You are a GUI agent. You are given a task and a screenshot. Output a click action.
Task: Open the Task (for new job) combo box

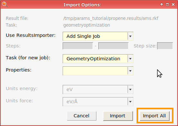(98, 59)
